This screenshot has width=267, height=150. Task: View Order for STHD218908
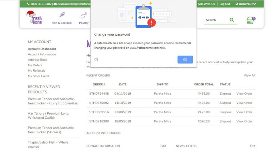coord(244,121)
